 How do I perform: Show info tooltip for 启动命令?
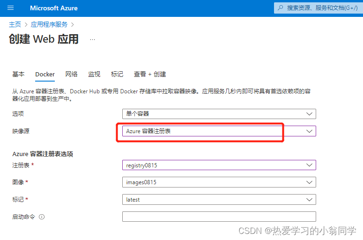tap(42, 217)
